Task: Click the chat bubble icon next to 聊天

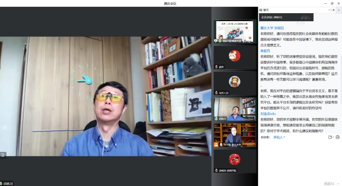Action: [x=261, y=10]
